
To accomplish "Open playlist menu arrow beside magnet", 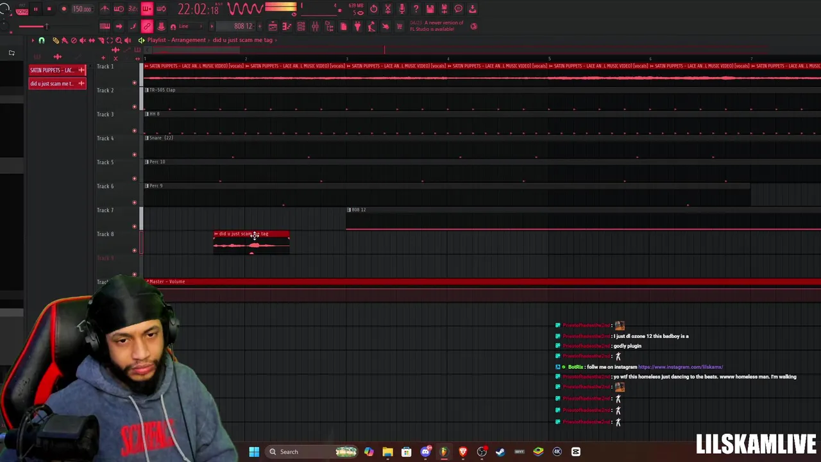I will (x=33, y=40).
